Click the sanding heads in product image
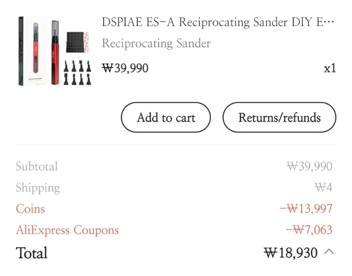Image resolution: width=352 pixels, height=276 pixels. tap(77, 73)
